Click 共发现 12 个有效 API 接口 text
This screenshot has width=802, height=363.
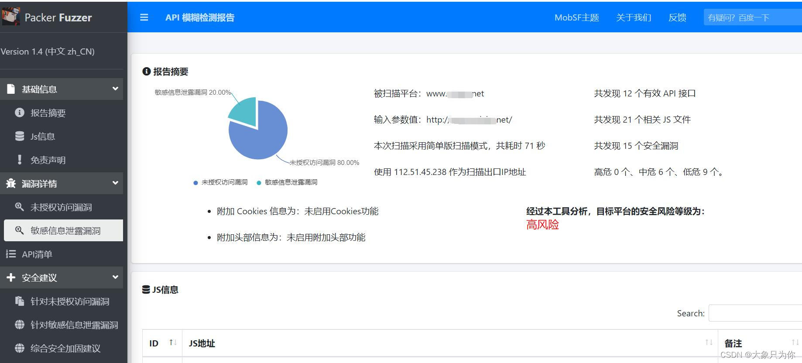pos(645,93)
